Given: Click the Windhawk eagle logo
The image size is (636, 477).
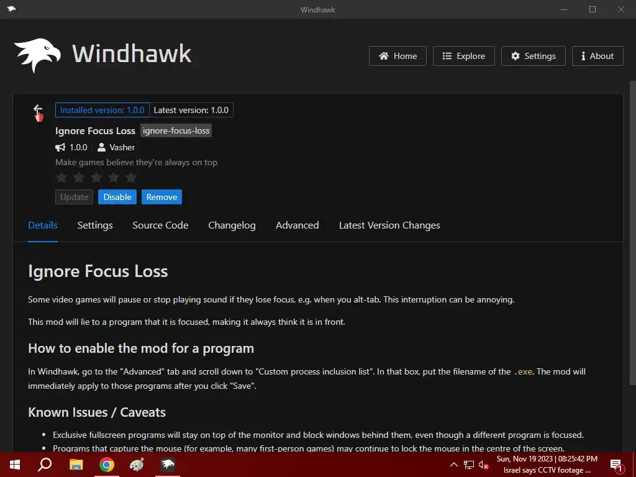Looking at the screenshot, I should click(x=37, y=55).
